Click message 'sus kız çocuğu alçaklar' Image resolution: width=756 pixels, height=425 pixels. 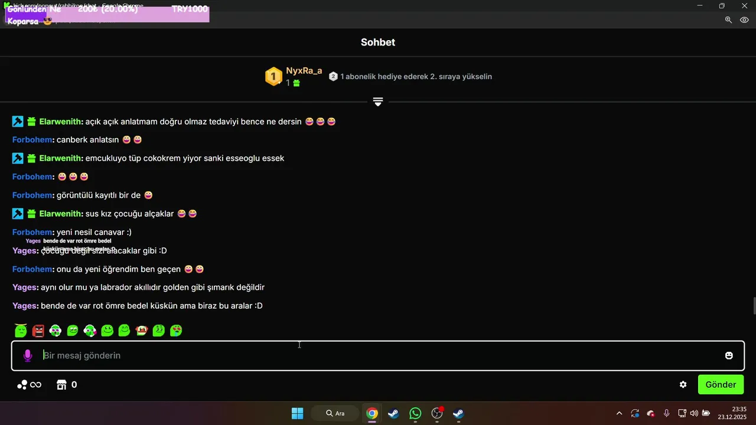(x=130, y=214)
